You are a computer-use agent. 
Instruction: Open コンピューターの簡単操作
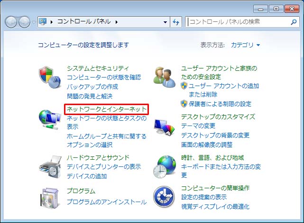click(x=215, y=188)
